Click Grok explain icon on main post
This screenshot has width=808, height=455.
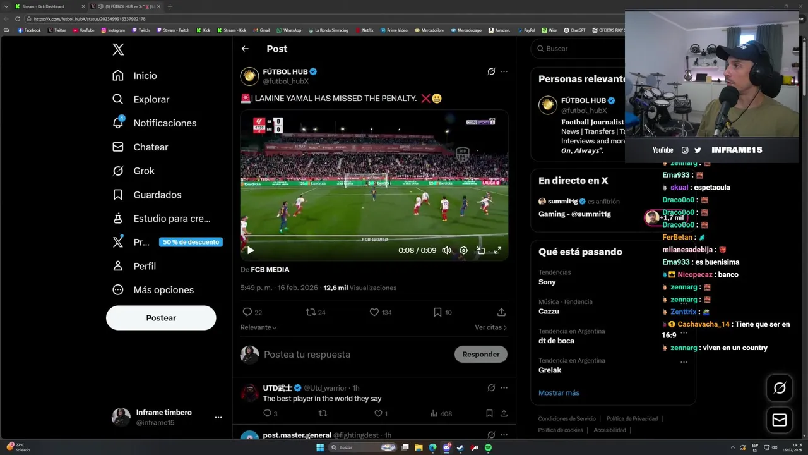pos(491,71)
